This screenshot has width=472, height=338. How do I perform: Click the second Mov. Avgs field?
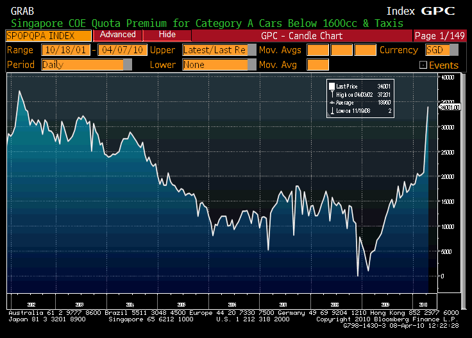pos(341,50)
